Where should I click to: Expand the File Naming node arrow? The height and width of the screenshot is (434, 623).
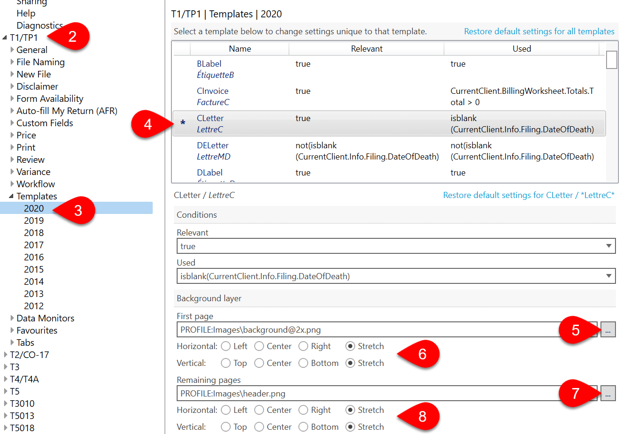tap(12, 62)
